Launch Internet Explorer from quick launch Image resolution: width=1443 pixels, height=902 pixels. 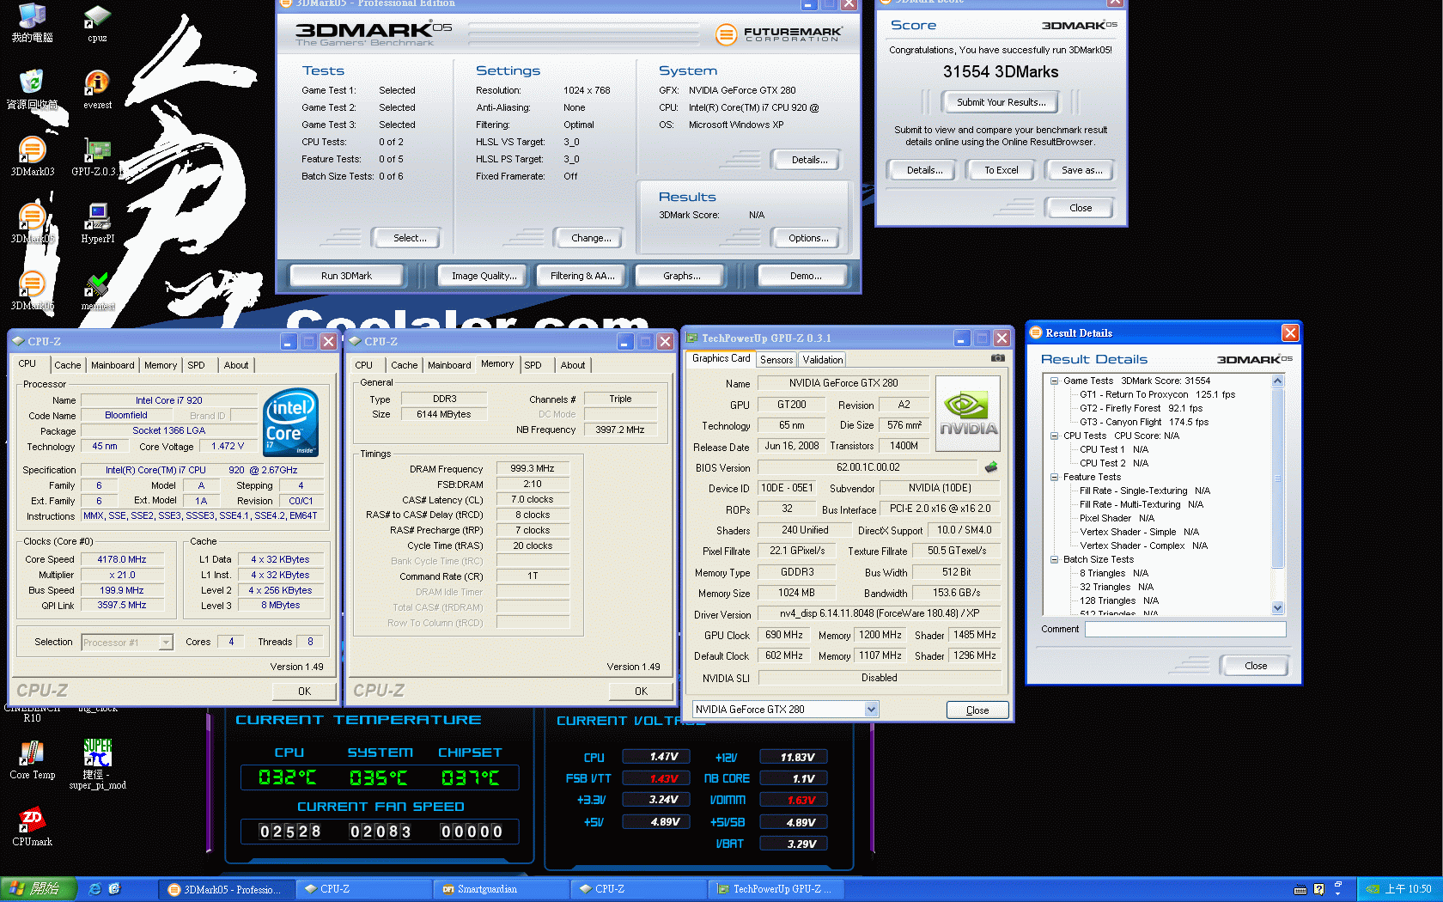point(95,889)
